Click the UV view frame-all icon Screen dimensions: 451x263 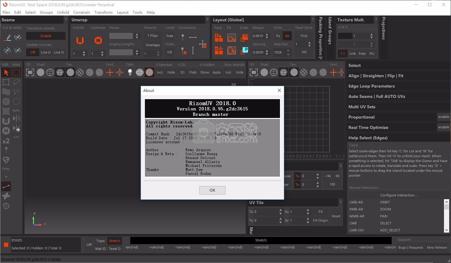point(253,72)
